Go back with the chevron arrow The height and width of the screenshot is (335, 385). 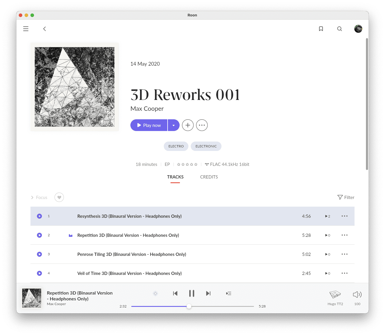pyautogui.click(x=45, y=29)
